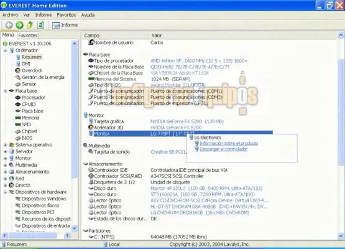Screen dimensions: 345x249
Task: Open the Informe menu in the menu bar
Action: tap(44, 15)
